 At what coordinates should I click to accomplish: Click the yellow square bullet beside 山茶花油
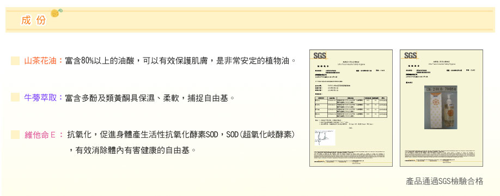[x=15, y=61]
